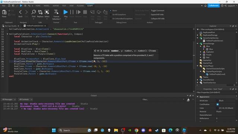
Task: Switch to the HOME ribbon tab
Action: click(x=38, y=6)
